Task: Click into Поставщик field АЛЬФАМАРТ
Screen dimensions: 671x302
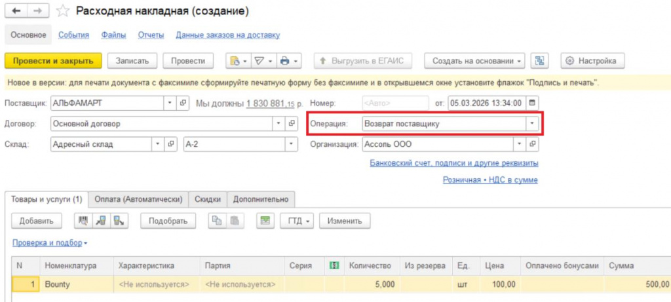Action: tap(107, 103)
